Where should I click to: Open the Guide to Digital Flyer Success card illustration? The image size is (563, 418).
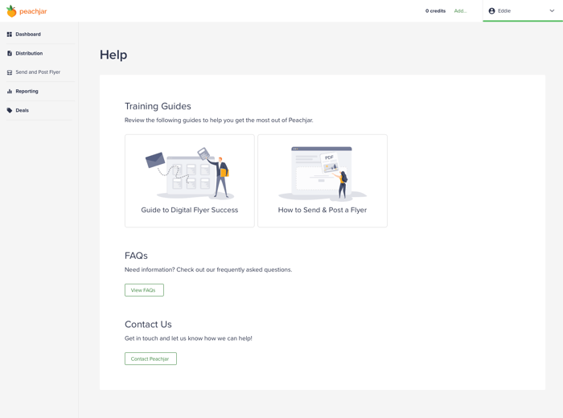[190, 173]
